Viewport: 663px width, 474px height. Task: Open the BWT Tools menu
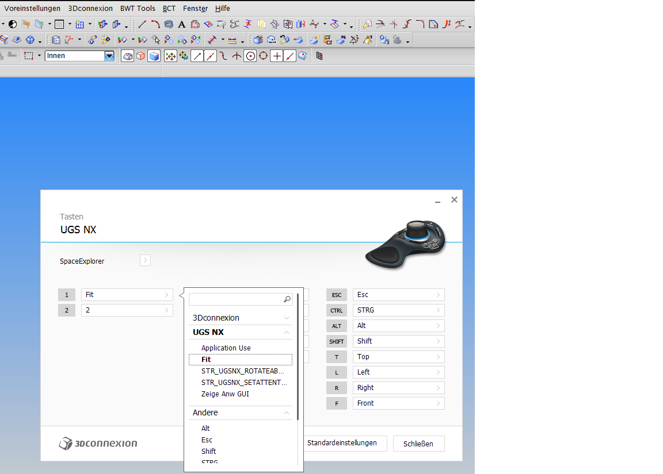tap(138, 9)
